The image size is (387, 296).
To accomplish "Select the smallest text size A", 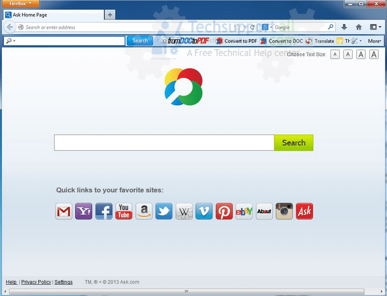I will pos(335,54).
